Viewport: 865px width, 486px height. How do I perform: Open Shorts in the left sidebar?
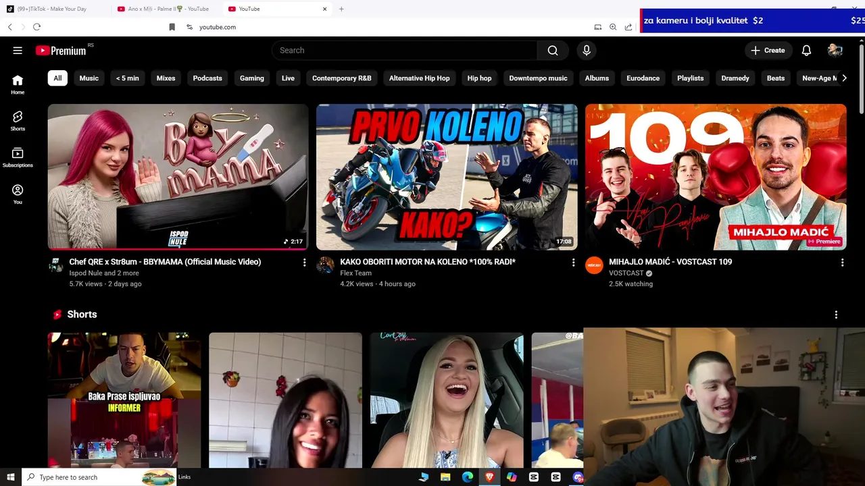click(18, 121)
